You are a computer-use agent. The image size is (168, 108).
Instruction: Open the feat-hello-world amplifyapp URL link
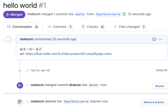pos(69,54)
